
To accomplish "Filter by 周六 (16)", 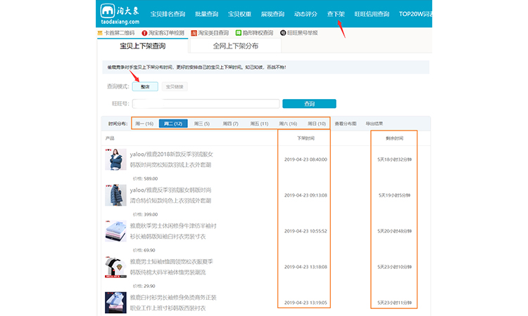I will [x=288, y=124].
